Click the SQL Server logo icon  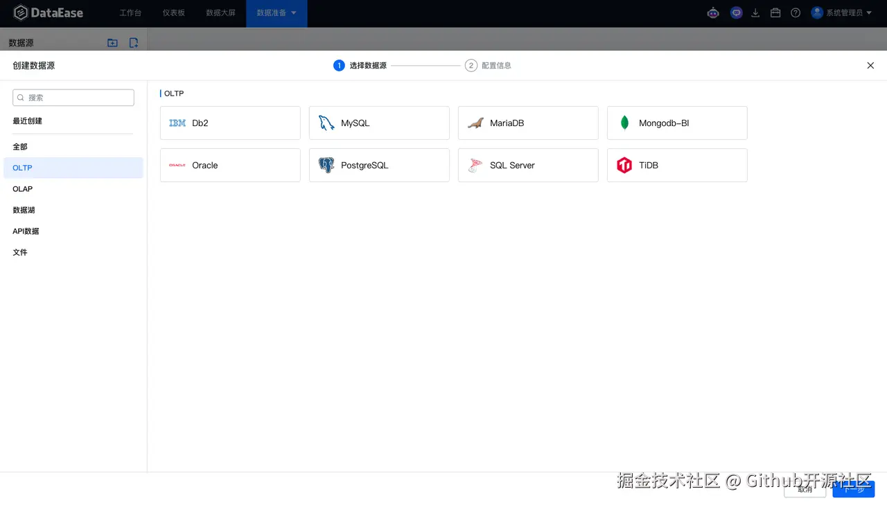(475, 165)
